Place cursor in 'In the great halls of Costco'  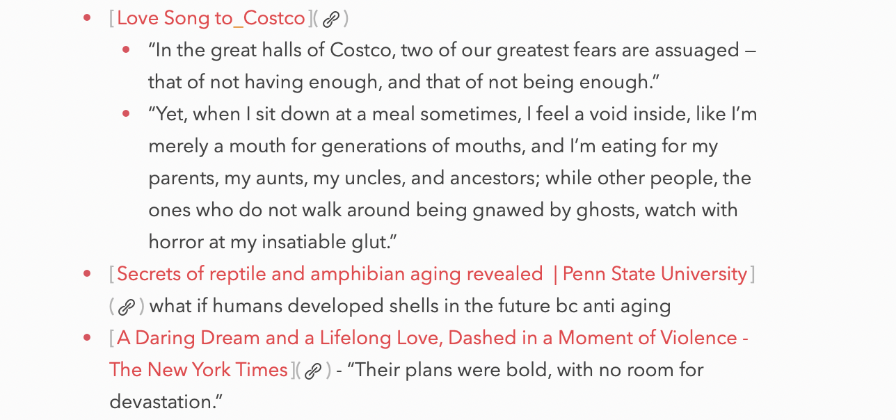click(270, 51)
